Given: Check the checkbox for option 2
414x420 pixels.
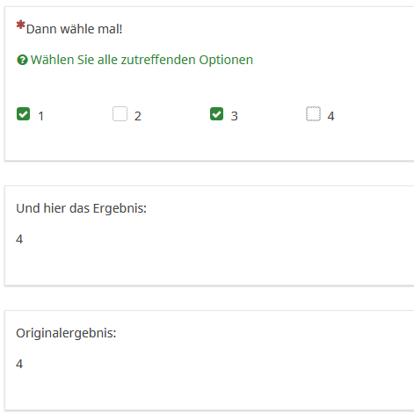Looking at the screenshot, I should pyautogui.click(x=120, y=114).
